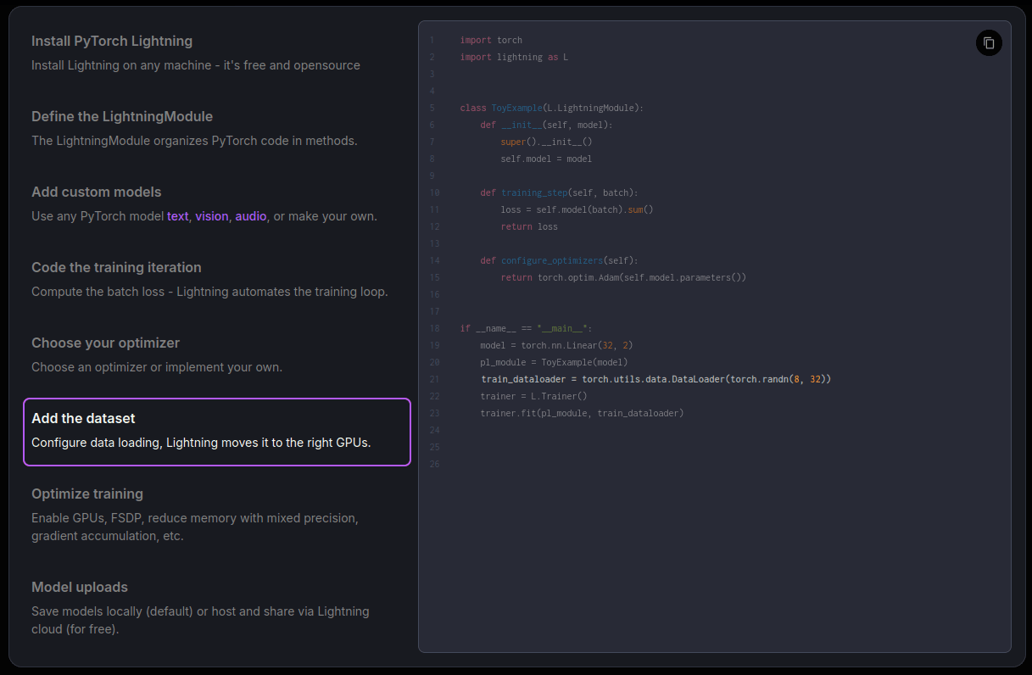Image resolution: width=1032 pixels, height=675 pixels.
Task: Click the "import torch" line
Action: click(x=492, y=40)
